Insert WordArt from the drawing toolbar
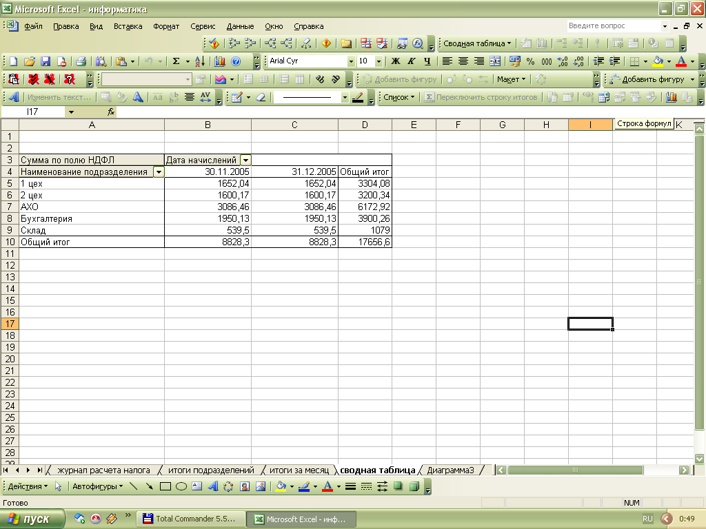The width and height of the screenshot is (706, 529). tap(213, 486)
